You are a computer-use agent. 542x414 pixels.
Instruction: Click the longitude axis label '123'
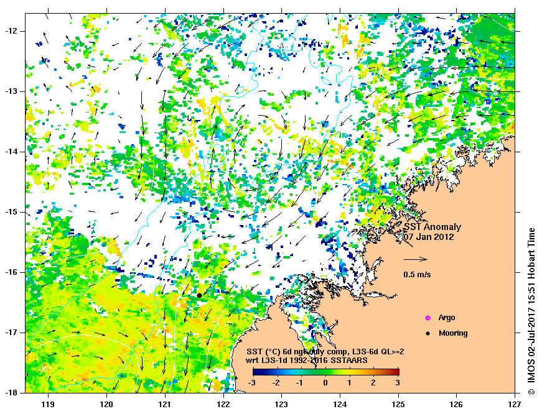[281, 404]
